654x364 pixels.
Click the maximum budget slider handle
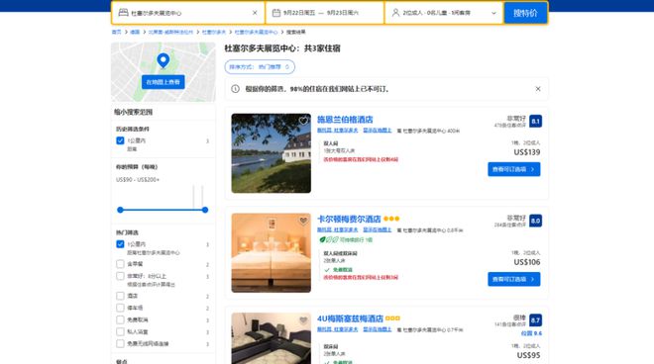205,210
